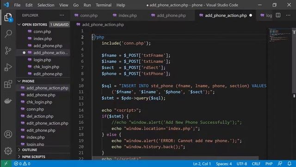Click the code minimap preview
Image resolution: width=296 pixels, height=167 pixels.
(x=279, y=36)
